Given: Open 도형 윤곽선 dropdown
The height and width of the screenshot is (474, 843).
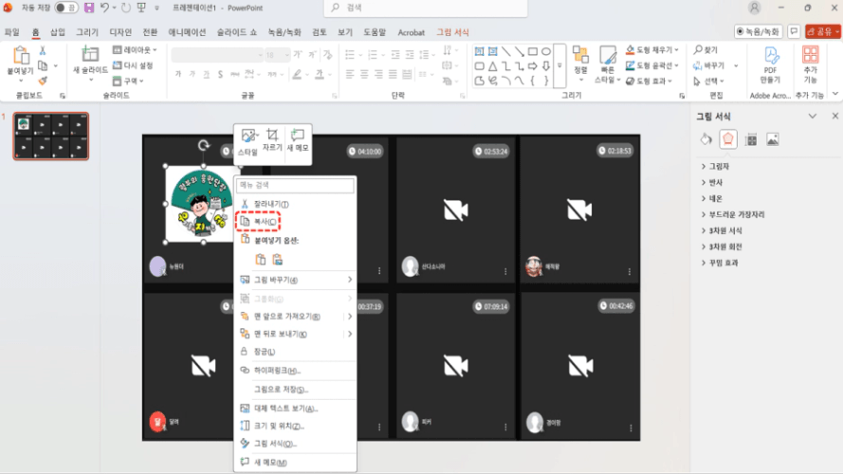Looking at the screenshot, I should (x=651, y=65).
